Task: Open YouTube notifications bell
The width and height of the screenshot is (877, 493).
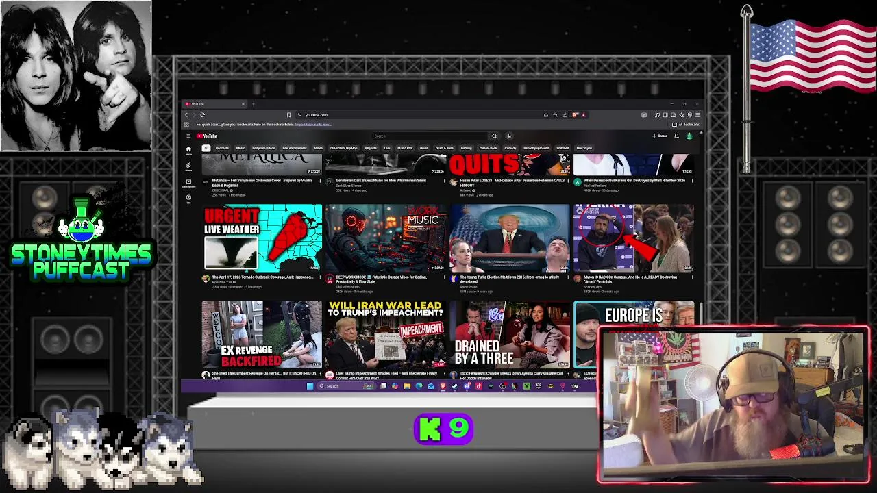Action: click(676, 136)
